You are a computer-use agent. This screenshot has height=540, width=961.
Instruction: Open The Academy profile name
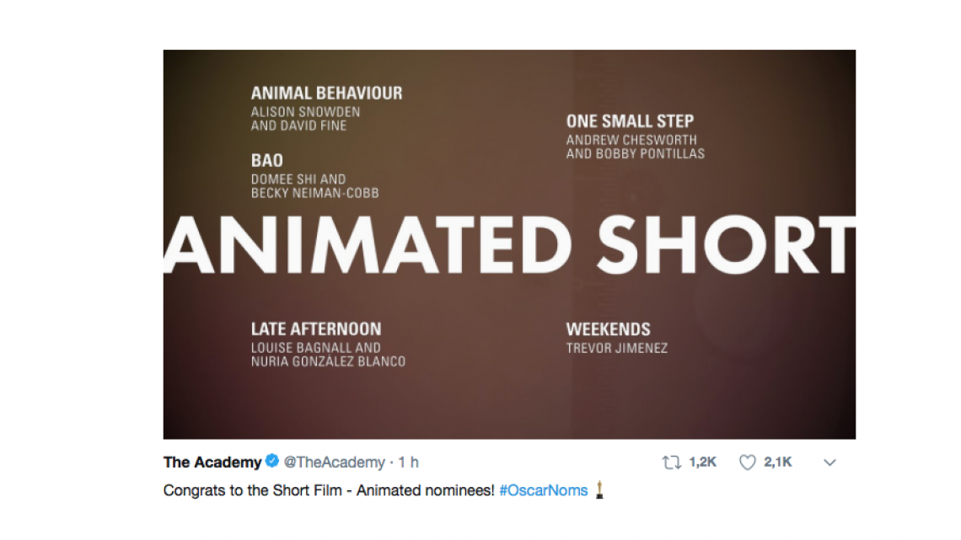[x=210, y=461]
